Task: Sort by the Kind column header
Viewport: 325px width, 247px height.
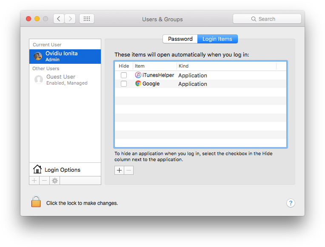Action: coord(226,66)
